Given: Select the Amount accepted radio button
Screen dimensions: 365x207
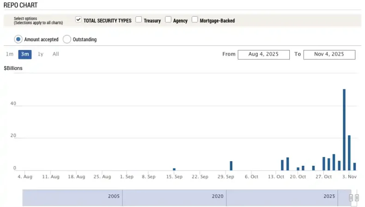Looking at the screenshot, I should 18,39.
